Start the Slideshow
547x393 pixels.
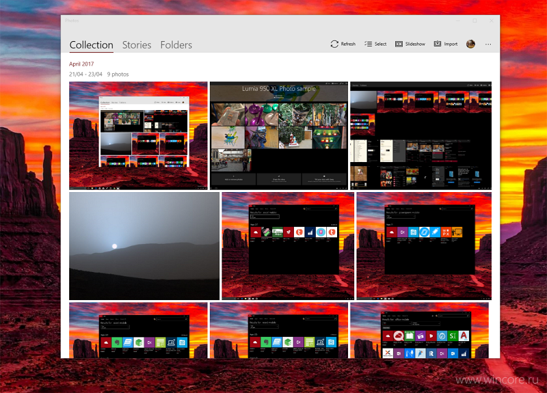410,44
